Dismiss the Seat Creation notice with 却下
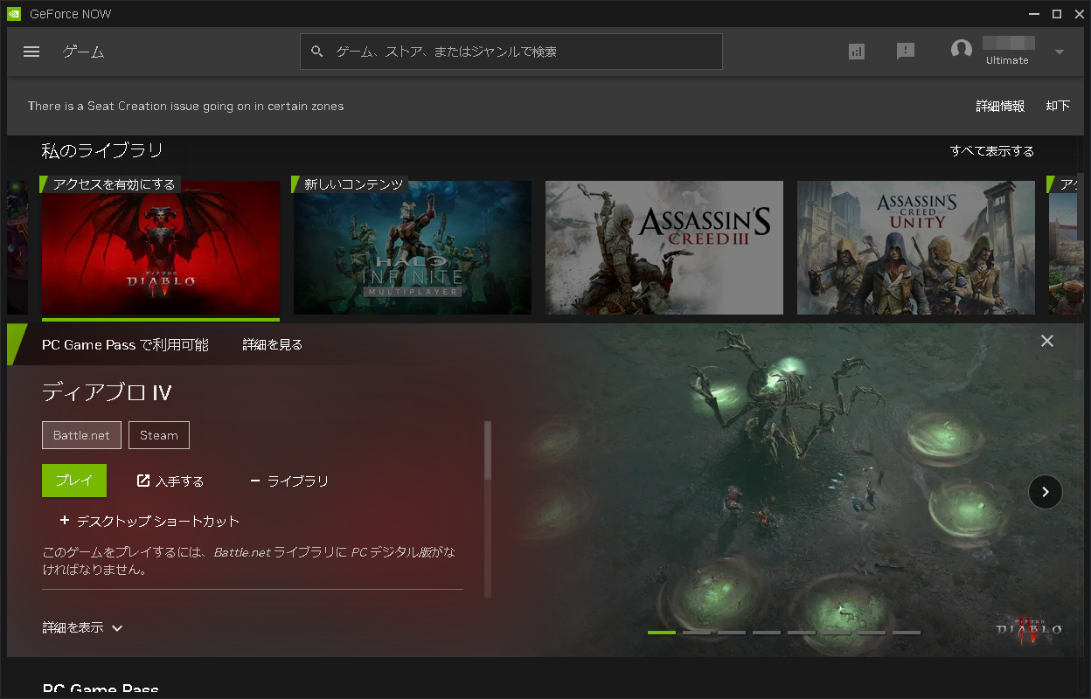 (x=1058, y=106)
